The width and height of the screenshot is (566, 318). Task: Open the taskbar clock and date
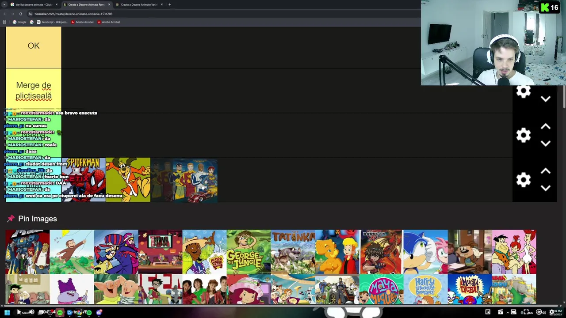(x=555, y=312)
